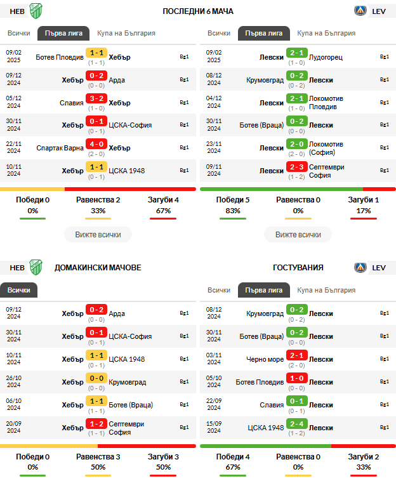Click the Levski club crest at top right
The width and height of the screenshot is (396, 481).
click(x=360, y=11)
